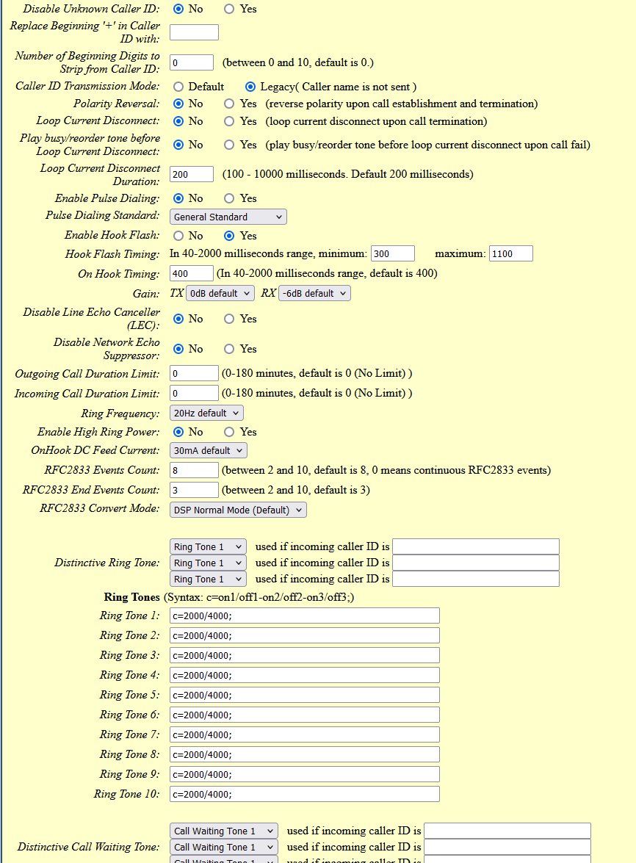Screen dimensions: 636x863
Task: Turn on Enable Pulse Dialing Yes option
Action: [229, 198]
